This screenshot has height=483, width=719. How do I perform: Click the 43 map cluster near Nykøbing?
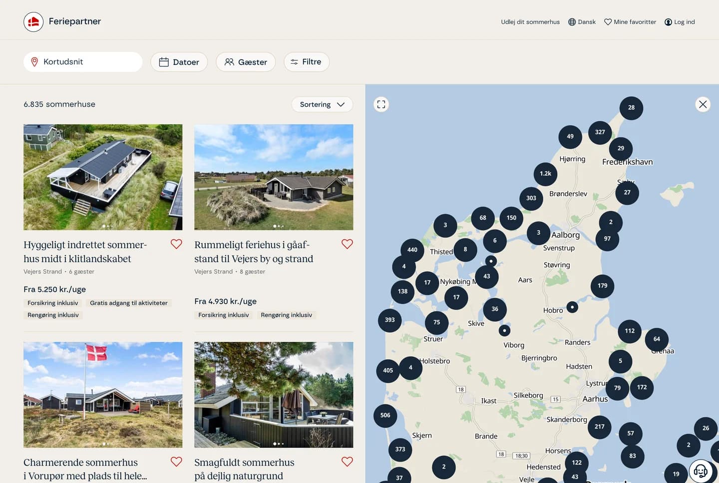click(x=487, y=276)
